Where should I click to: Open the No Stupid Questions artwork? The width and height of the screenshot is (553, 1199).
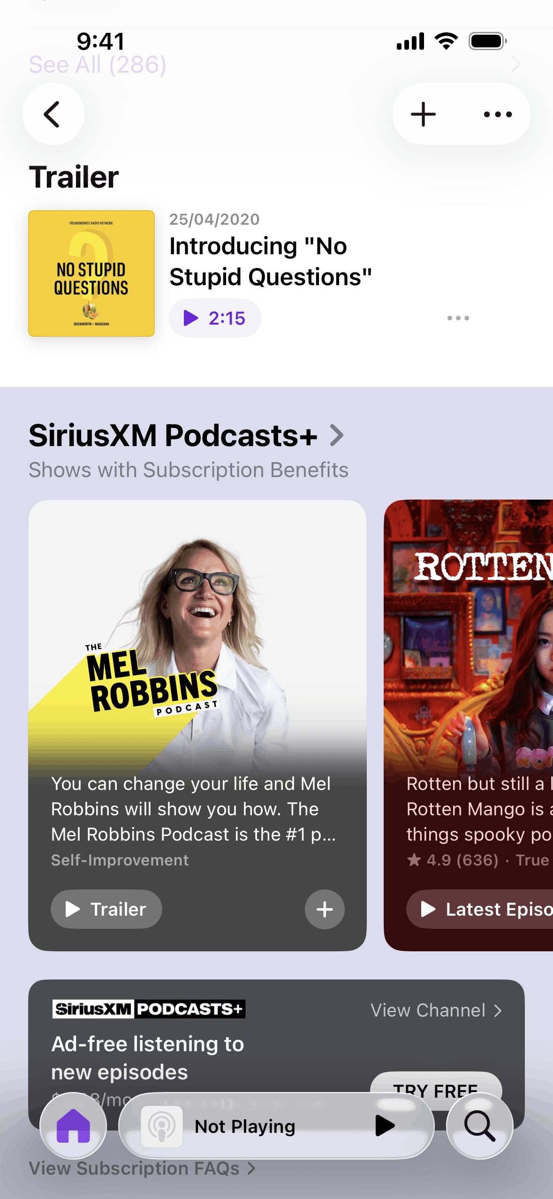point(91,273)
